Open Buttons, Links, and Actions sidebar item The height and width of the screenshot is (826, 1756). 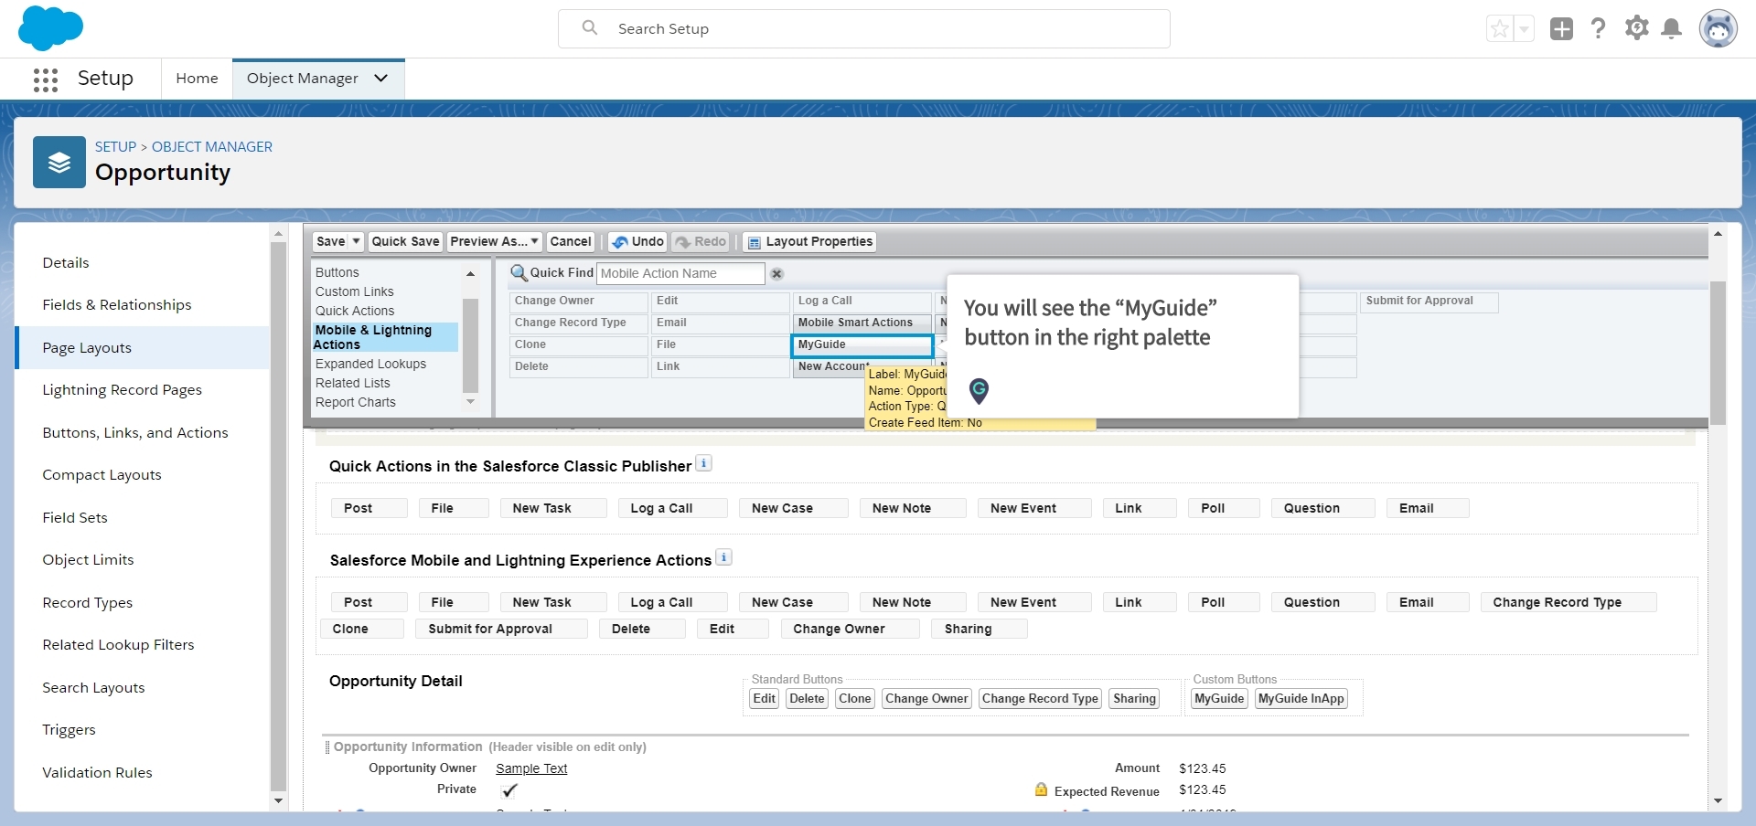[x=135, y=433]
